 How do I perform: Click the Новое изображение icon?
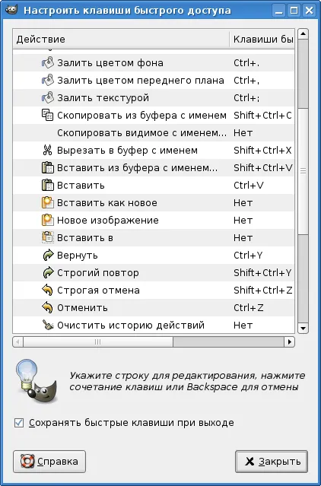point(48,221)
